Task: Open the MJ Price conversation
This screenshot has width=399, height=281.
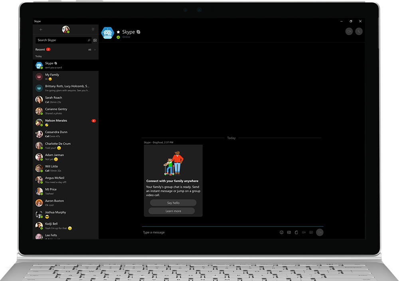Action: click(66, 192)
